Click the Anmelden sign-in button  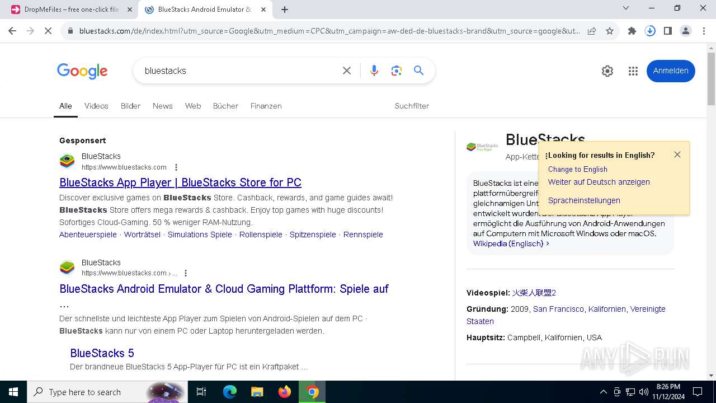tap(671, 71)
